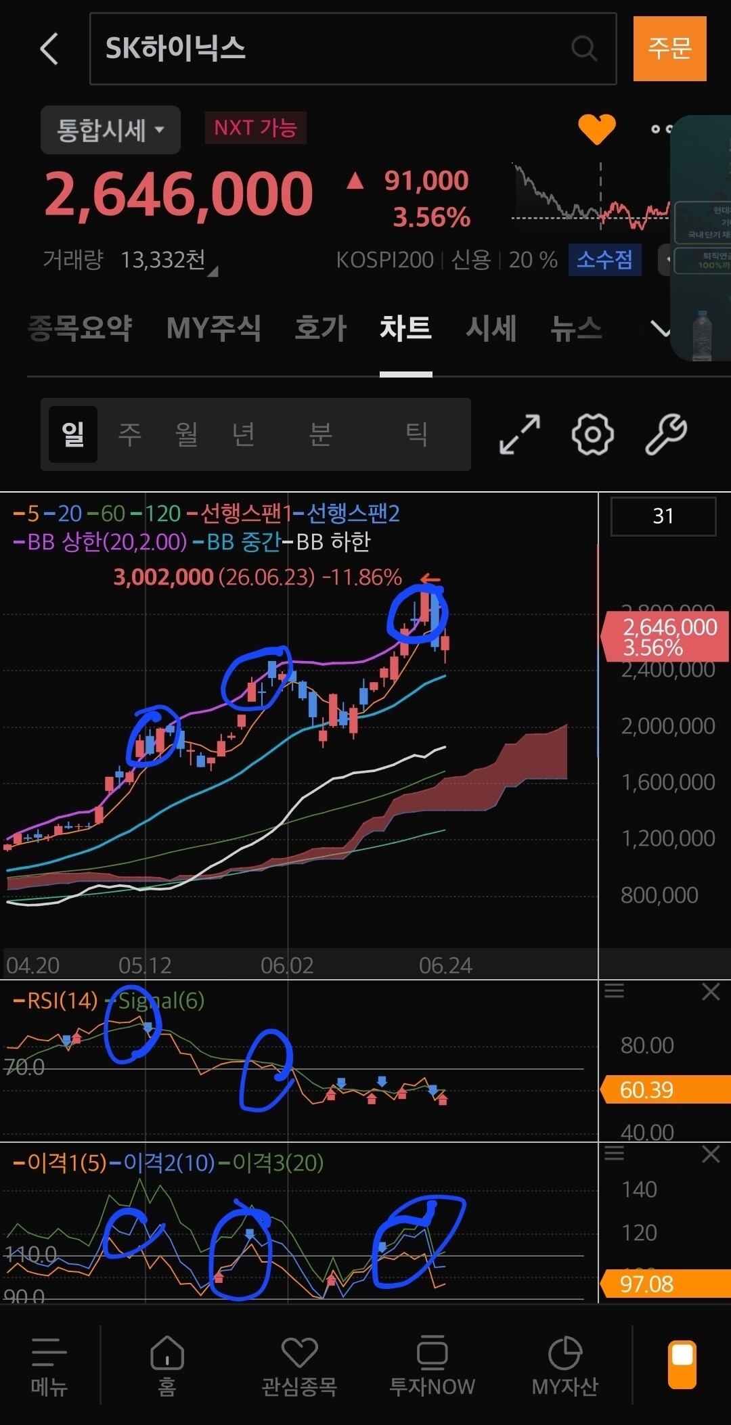The height and width of the screenshot is (1425, 731).
Task: Expand the 통합시세 dropdown
Action: 110,130
